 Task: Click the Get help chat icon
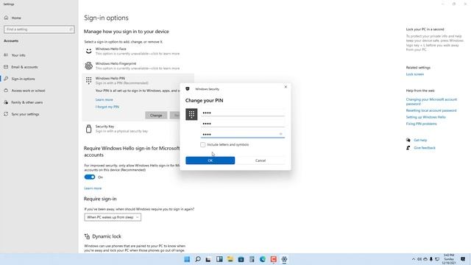408,140
